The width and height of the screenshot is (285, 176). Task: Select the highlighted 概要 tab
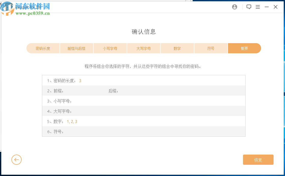[x=244, y=48]
